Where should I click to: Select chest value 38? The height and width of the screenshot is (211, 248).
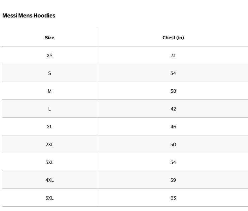click(x=173, y=91)
